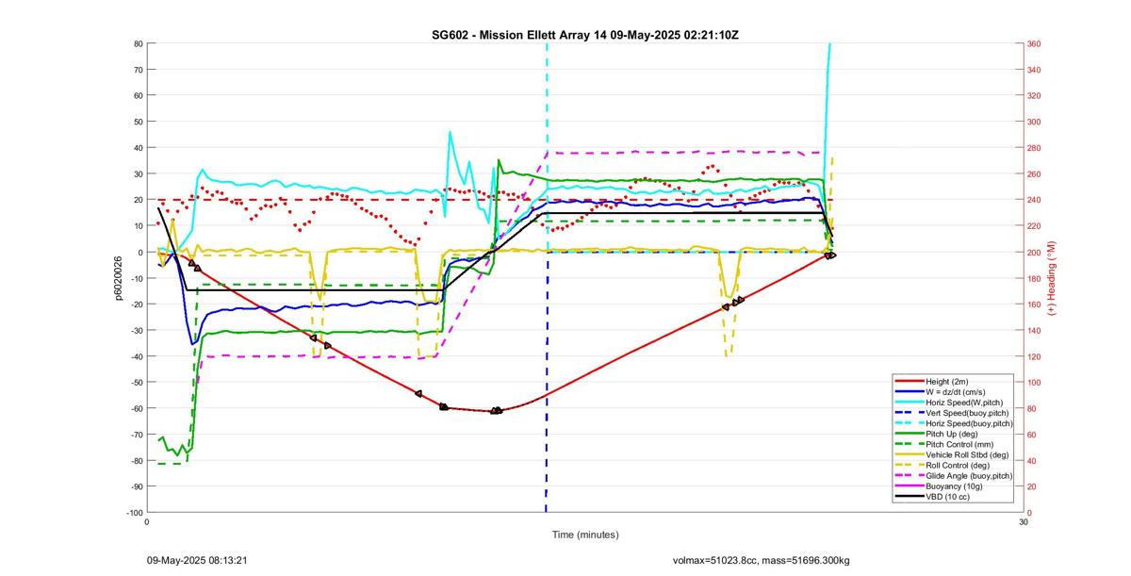Click the '30' tick on the time axis
The image size is (1131, 576).
pyautogui.click(x=1023, y=521)
